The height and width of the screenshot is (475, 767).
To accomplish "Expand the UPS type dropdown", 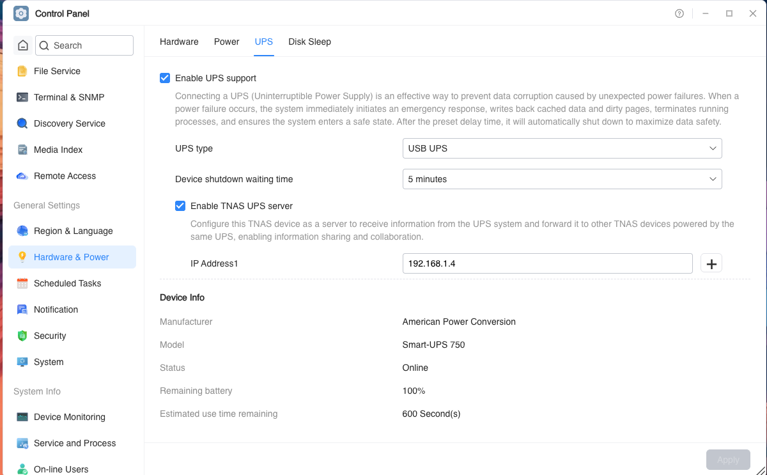I will 562,148.
